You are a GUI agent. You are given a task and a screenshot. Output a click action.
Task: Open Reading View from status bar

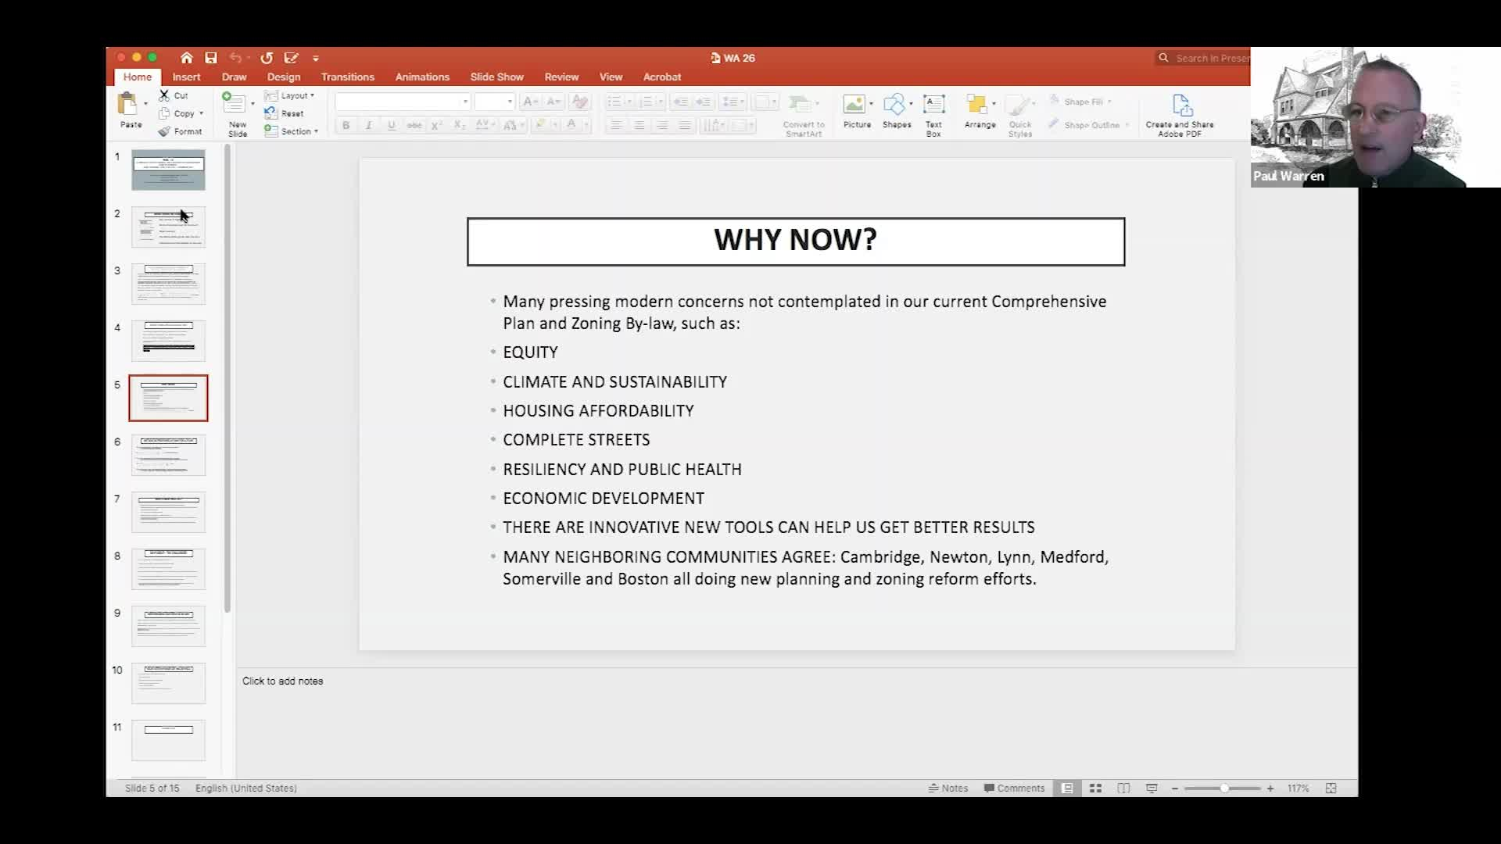[1123, 789]
